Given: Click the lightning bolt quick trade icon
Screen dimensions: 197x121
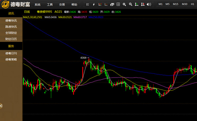Looking at the screenshot, I should tap(94, 5).
